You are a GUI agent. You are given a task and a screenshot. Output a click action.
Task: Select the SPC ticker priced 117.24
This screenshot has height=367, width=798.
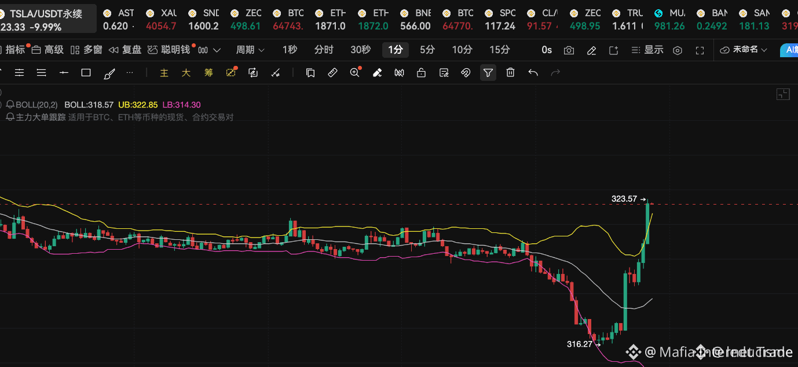tap(500, 20)
